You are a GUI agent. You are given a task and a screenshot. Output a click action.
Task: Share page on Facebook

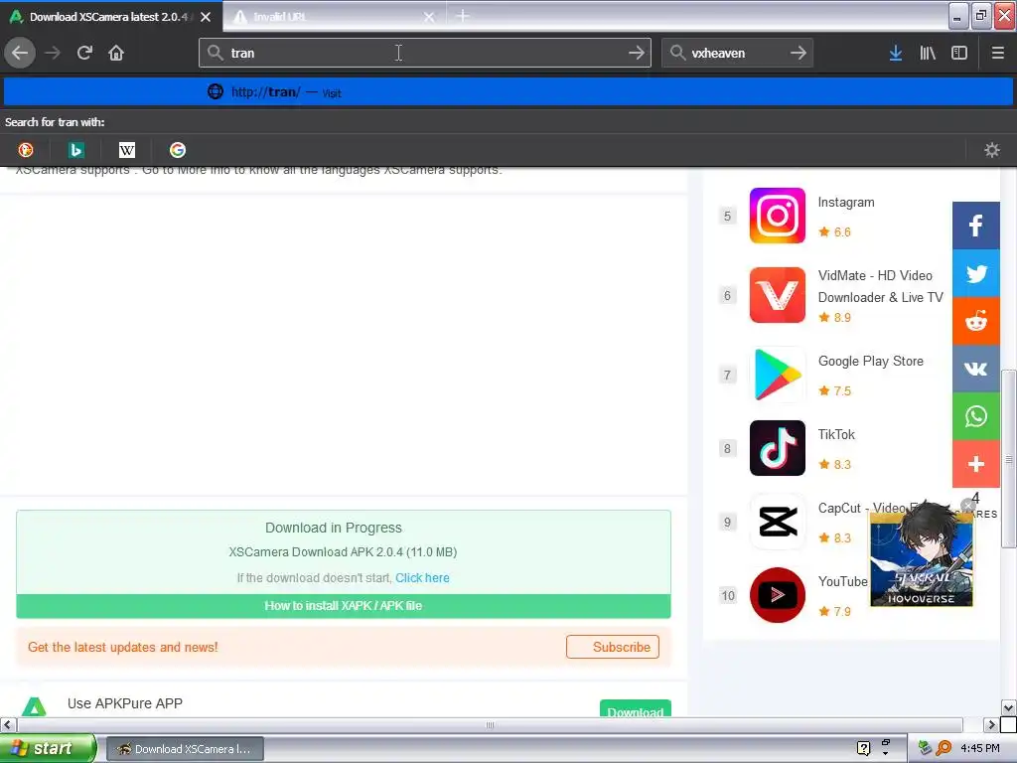[975, 226]
